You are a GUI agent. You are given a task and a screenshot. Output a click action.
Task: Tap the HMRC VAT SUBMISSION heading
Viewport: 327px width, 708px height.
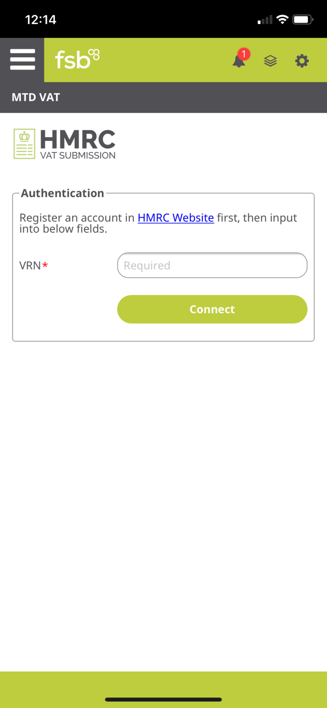(x=78, y=144)
